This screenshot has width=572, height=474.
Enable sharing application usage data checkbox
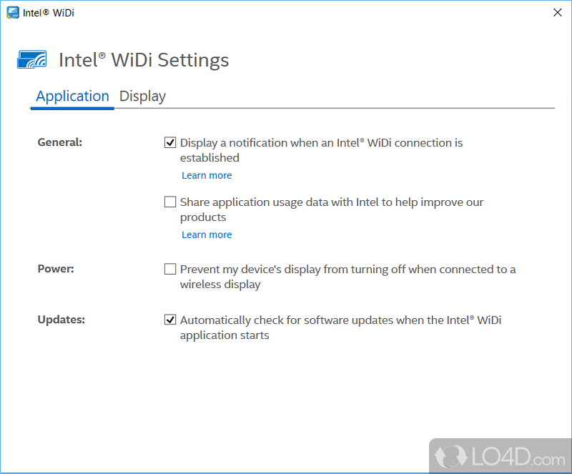pyautogui.click(x=170, y=202)
